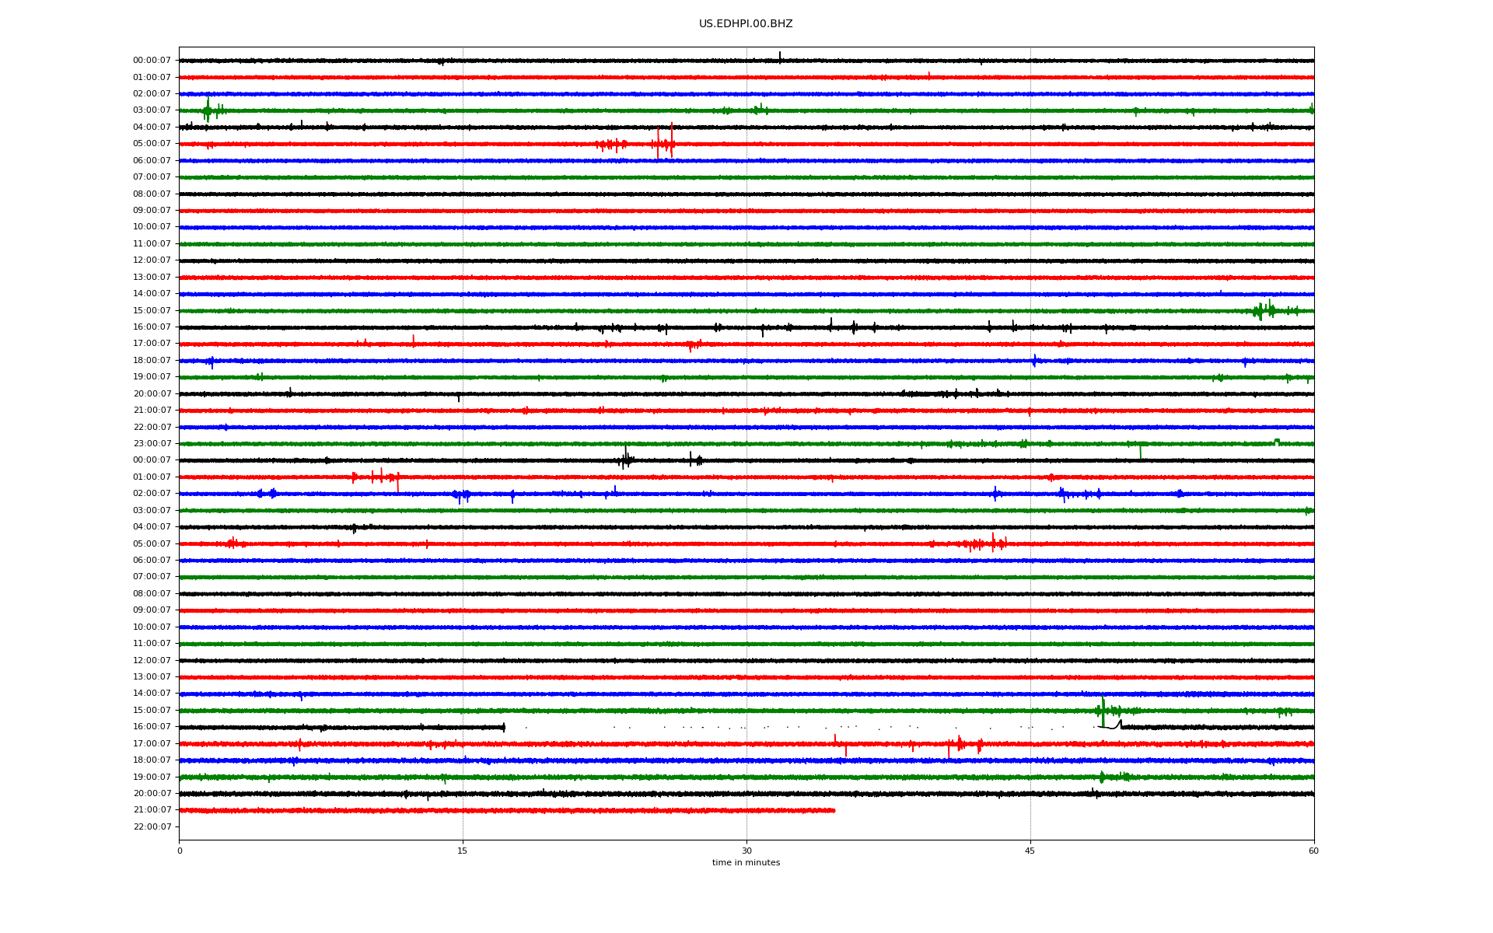
Task: Click green downward spike on the 23:00:07 trace
Action: point(1140,451)
